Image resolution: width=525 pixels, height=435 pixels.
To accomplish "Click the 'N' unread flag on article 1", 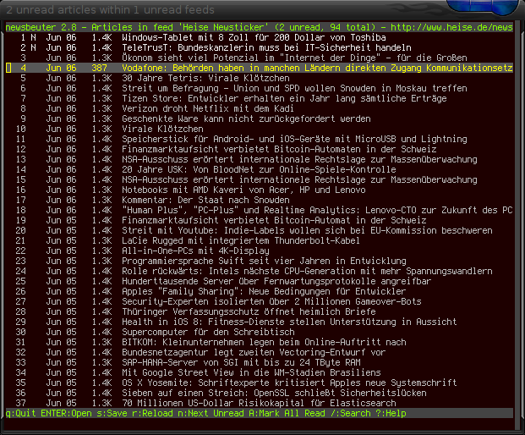I will pos(34,37).
